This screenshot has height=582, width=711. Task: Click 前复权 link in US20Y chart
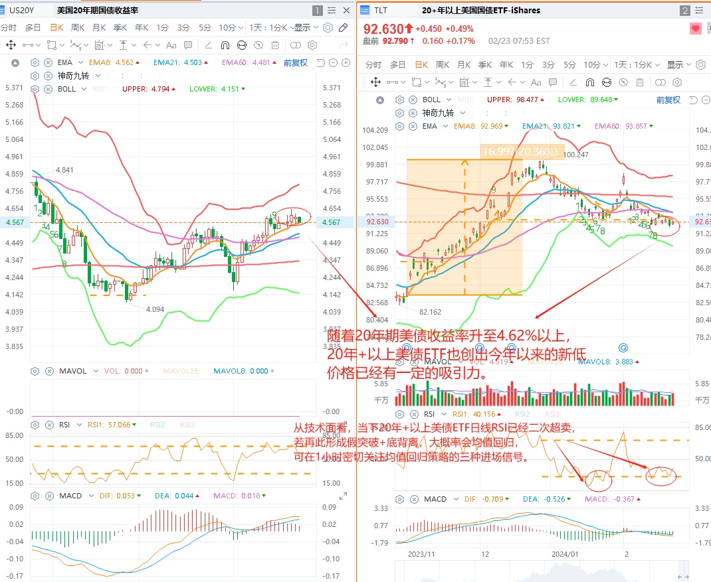tap(296, 62)
